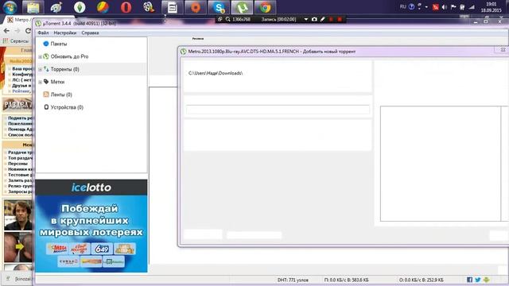Launch Opera browser from the taskbar
This screenshot has height=286, width=509.
126,7
